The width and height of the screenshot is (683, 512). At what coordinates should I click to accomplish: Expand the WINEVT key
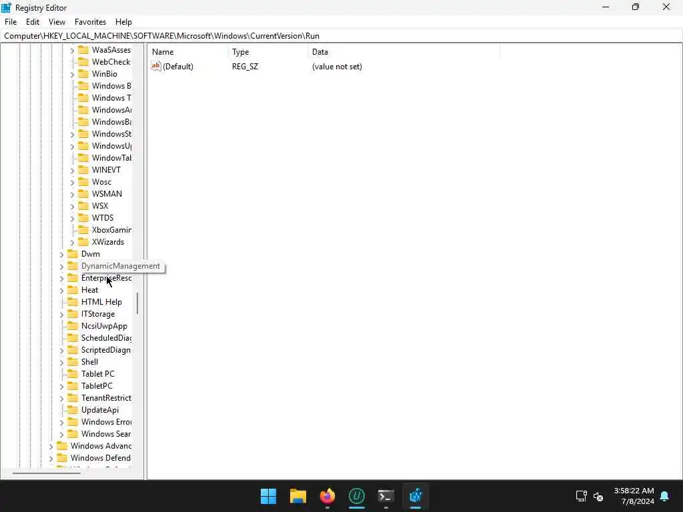[72, 170]
